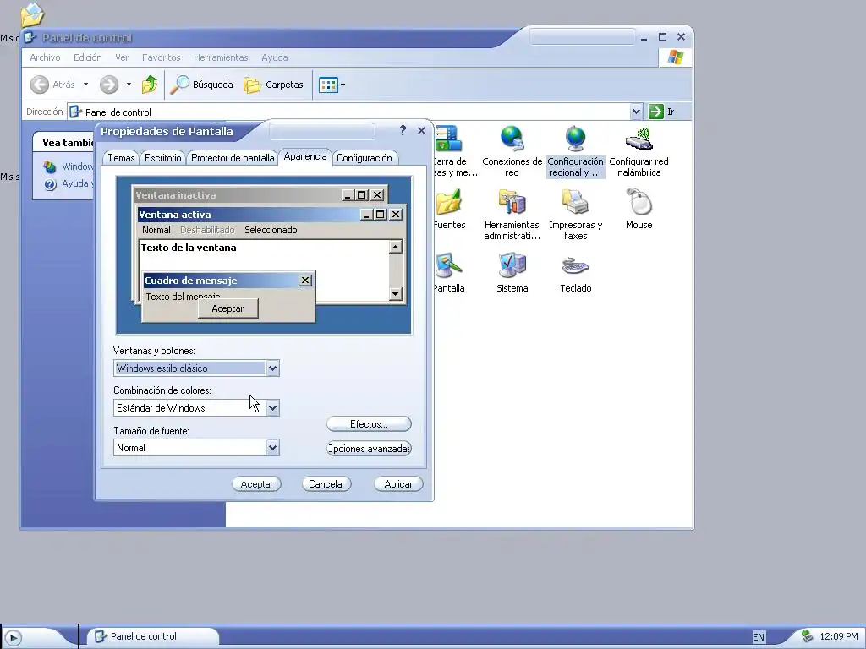This screenshot has height=649, width=866.
Task: Click the preview scrollbar down arrow
Action: pyautogui.click(x=396, y=293)
